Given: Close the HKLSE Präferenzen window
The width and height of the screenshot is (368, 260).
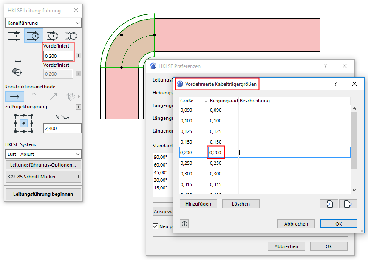Looking at the screenshot, I should click(x=345, y=66).
